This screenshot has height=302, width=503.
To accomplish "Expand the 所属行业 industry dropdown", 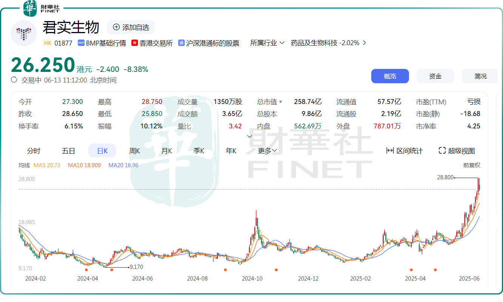I will (267, 43).
